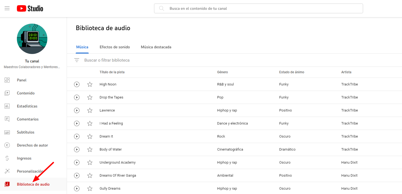Play the Dreams Of River Ganga track

click(77, 176)
